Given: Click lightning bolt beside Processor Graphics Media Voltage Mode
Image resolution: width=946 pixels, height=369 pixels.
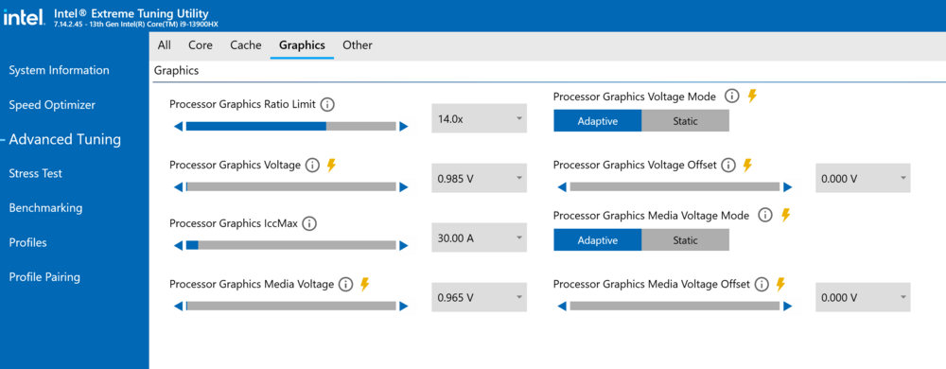Looking at the screenshot, I should click(x=785, y=215).
